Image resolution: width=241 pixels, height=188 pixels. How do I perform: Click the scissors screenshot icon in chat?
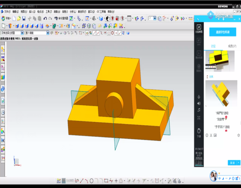point(211,135)
